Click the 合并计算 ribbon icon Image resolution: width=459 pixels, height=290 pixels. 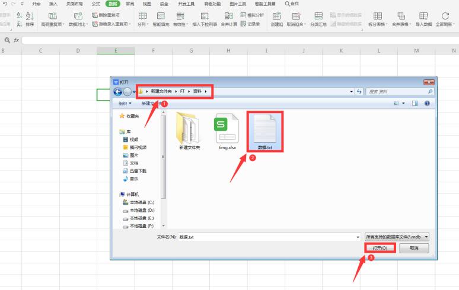click(229, 16)
